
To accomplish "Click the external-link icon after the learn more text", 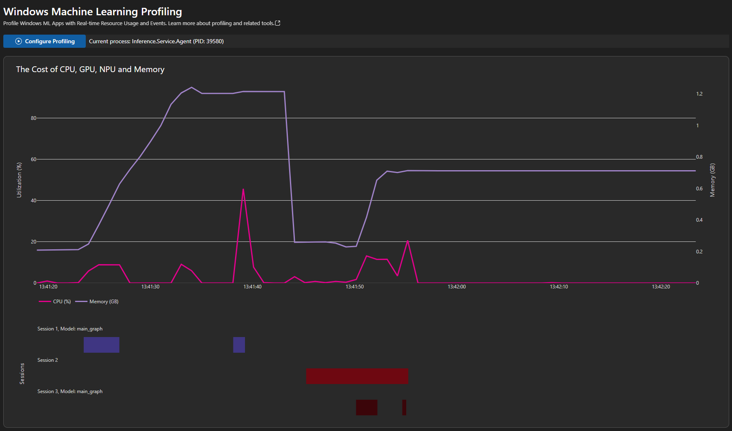I will click(278, 23).
